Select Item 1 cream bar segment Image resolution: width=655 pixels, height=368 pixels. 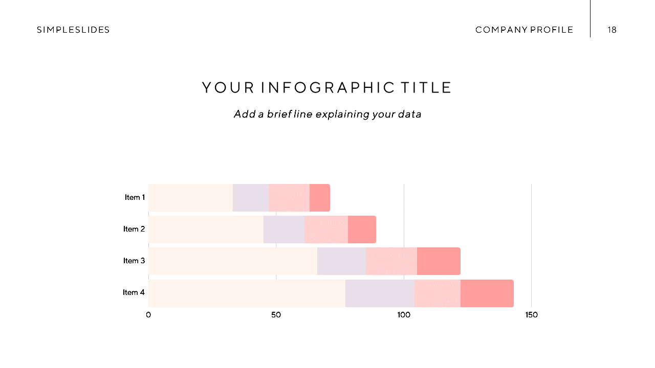click(190, 198)
